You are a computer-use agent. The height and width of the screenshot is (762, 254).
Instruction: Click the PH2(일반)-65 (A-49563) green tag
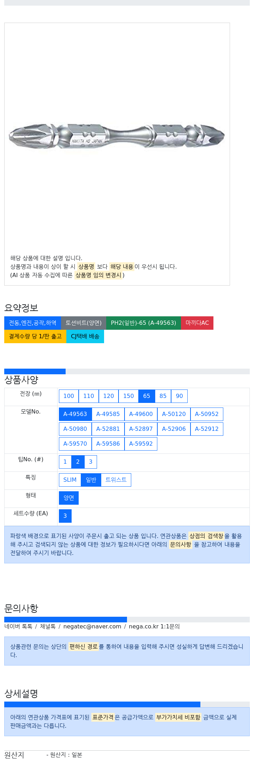[x=144, y=323]
